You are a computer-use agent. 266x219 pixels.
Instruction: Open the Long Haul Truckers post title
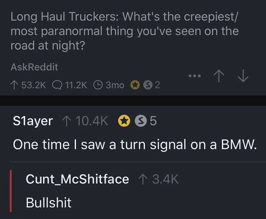(x=124, y=31)
